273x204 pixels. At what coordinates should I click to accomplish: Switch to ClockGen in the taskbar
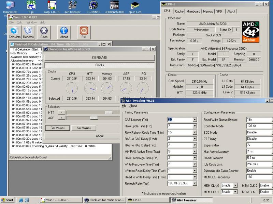pos(104,200)
